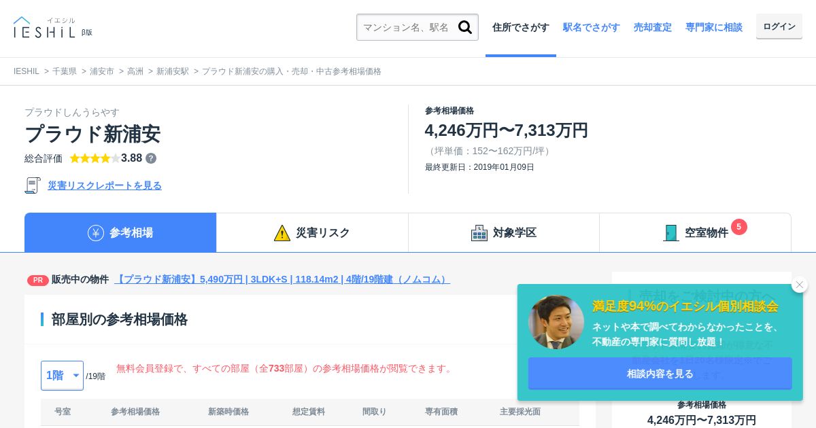
Task: Switch to the 対象学区 tab
Action: click(x=504, y=232)
